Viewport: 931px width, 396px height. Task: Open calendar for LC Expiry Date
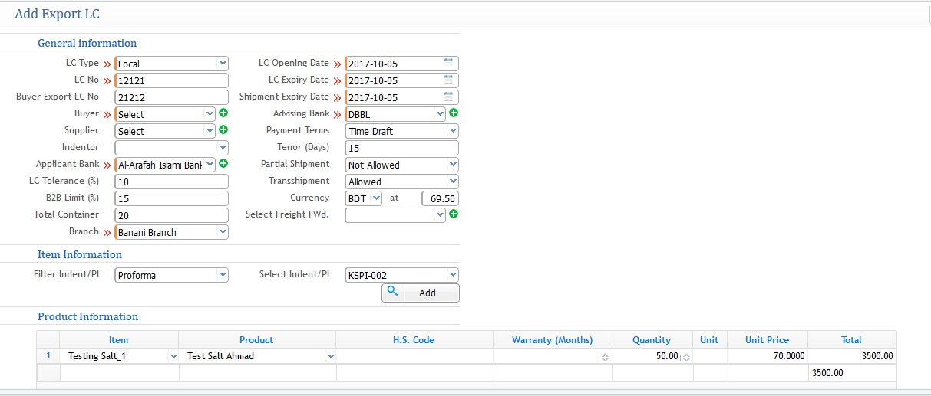[x=448, y=80]
